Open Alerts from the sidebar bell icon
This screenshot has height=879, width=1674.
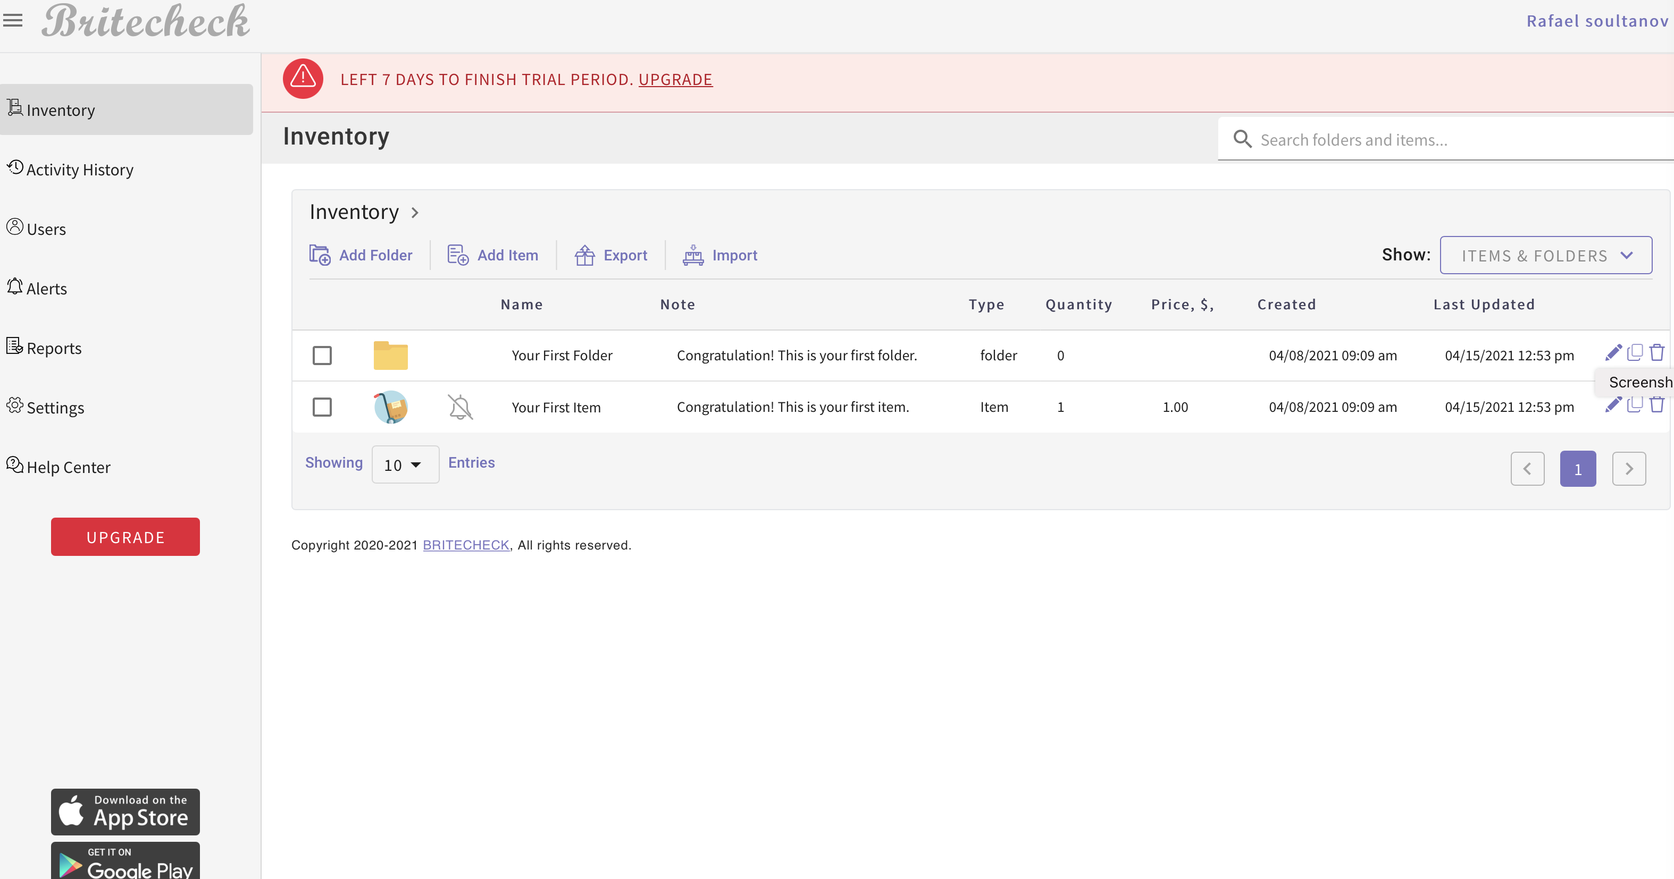point(14,286)
